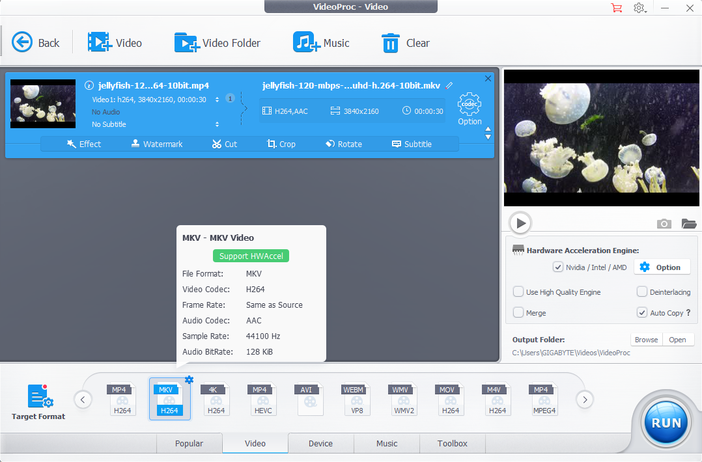The width and height of the screenshot is (702, 462).
Task: Open the Cut tool
Action: (224, 144)
